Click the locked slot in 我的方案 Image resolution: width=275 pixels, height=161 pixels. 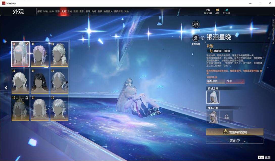[x=227, y=117]
